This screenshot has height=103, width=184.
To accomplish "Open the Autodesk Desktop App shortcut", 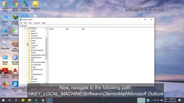I will [25, 6].
